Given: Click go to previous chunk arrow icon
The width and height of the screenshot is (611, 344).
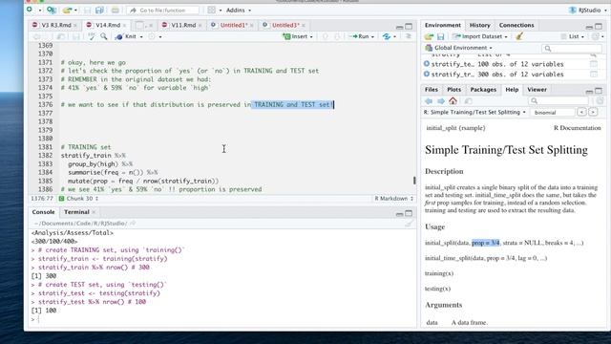Looking at the screenshot, I should 326,36.
